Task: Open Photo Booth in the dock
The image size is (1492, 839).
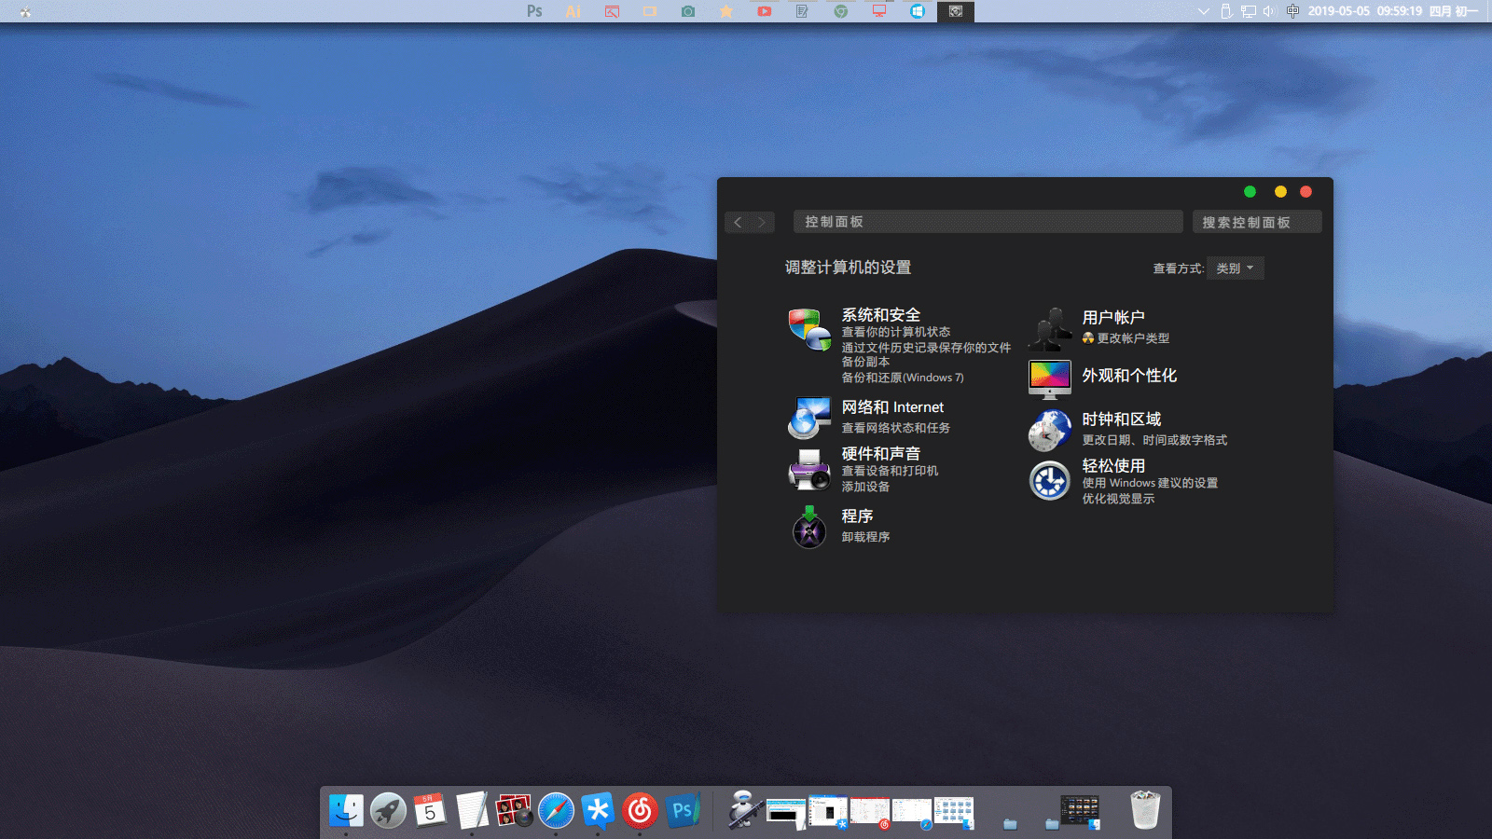Action: pyautogui.click(x=514, y=810)
